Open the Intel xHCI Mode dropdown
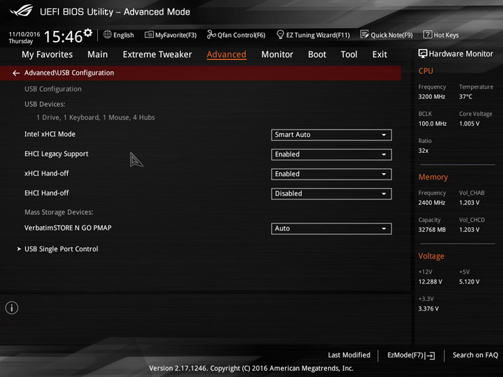The width and height of the screenshot is (503, 377). coord(331,135)
